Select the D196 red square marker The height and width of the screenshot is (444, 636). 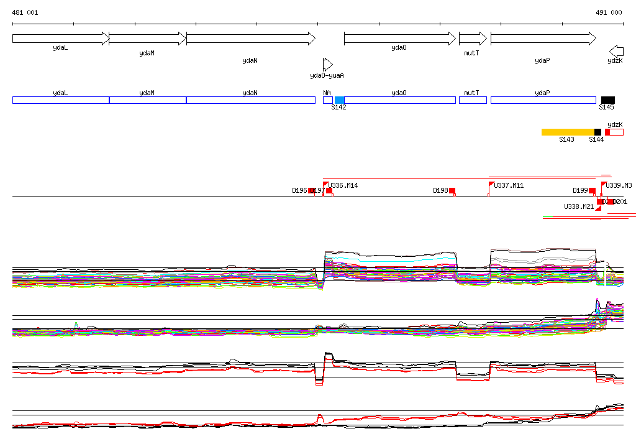(312, 190)
